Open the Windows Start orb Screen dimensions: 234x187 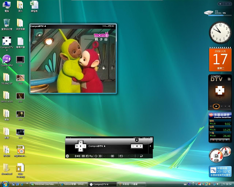5,184
